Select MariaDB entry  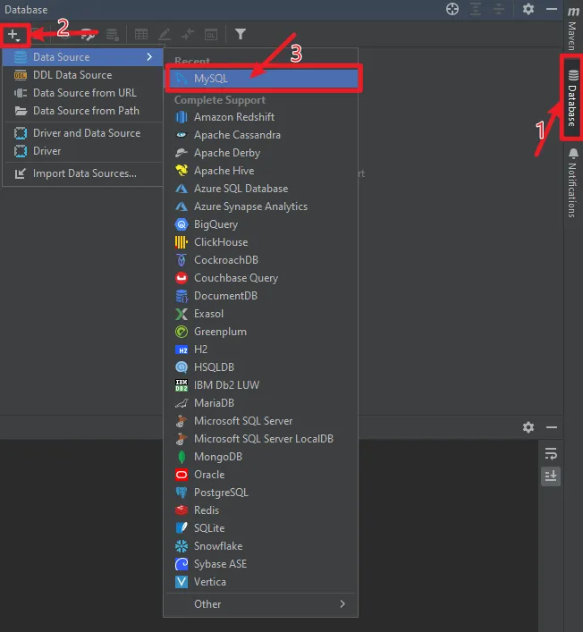click(260, 403)
